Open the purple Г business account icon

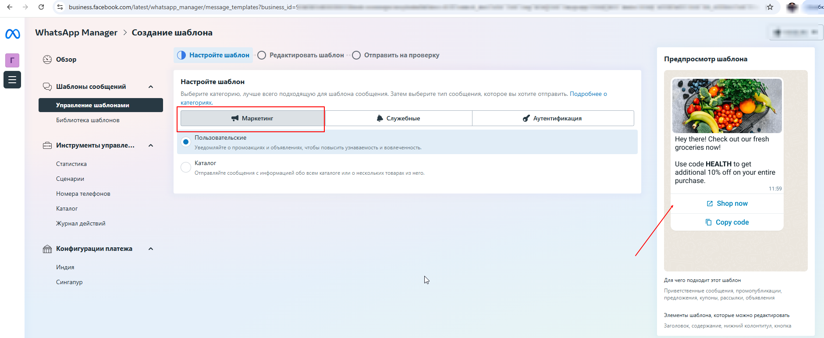click(12, 60)
